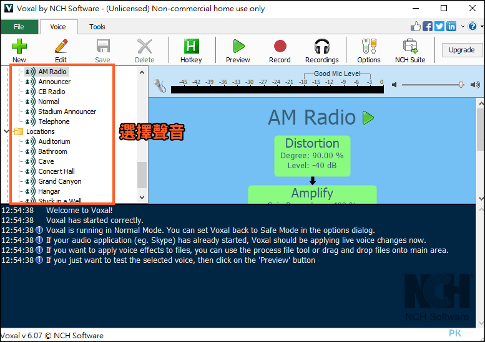Click the process file tool log message

247,250
